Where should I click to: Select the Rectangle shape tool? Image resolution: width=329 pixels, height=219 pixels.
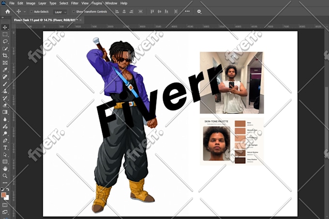pyautogui.click(x=5, y=161)
